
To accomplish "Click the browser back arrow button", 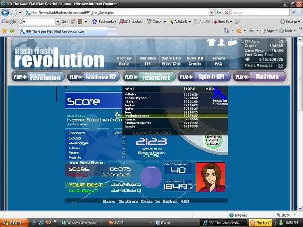I will pos(7,13).
